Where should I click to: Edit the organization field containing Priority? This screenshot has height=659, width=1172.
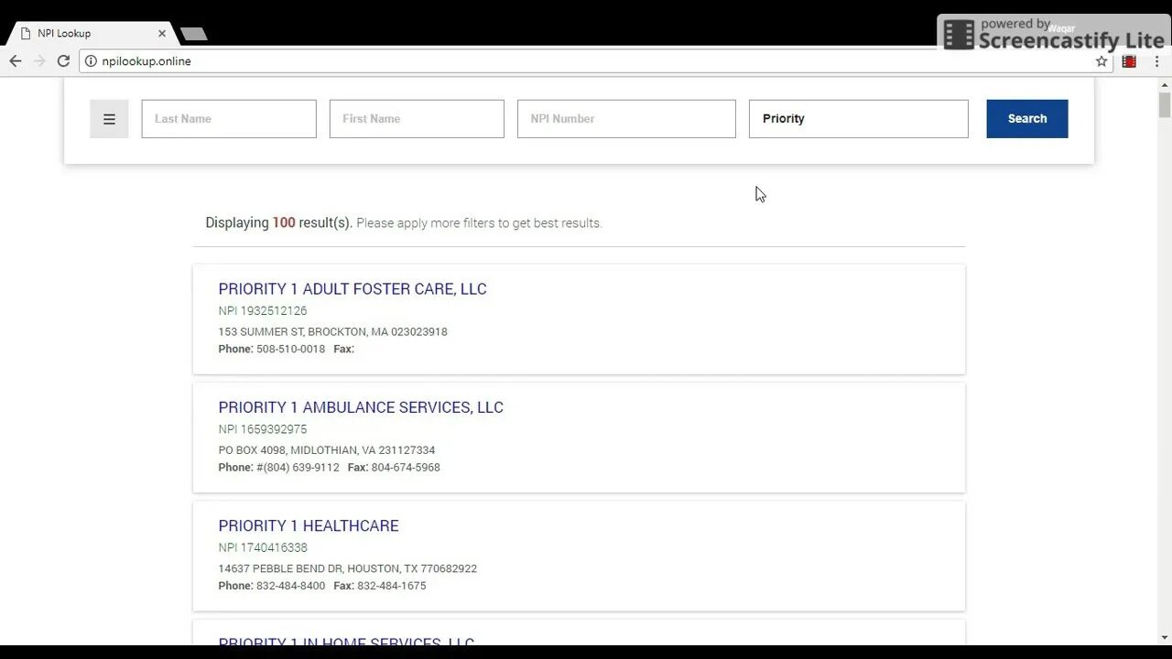point(859,119)
